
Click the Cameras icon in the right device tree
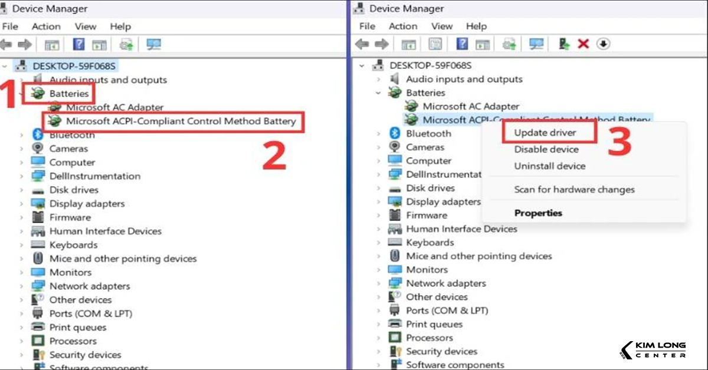coord(394,147)
